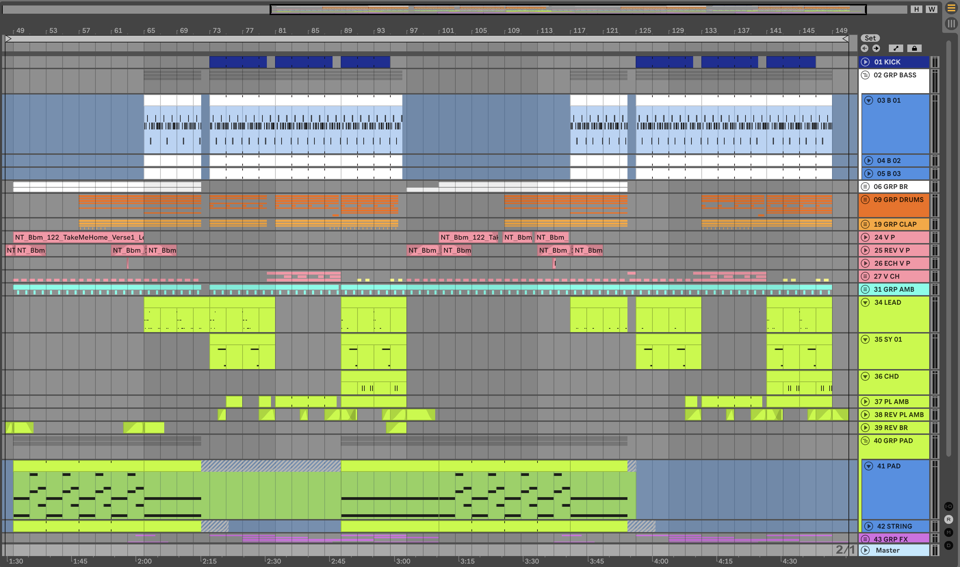Toggle the Returns section R button
960x567 pixels.
[949, 519]
